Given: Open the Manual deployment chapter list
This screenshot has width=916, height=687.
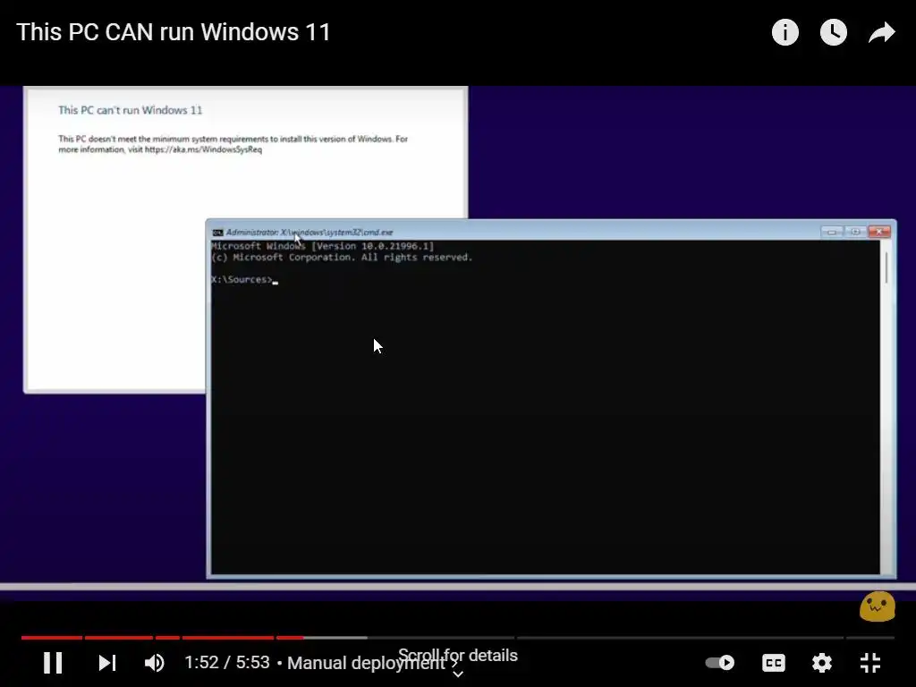Looking at the screenshot, I should pos(372,663).
